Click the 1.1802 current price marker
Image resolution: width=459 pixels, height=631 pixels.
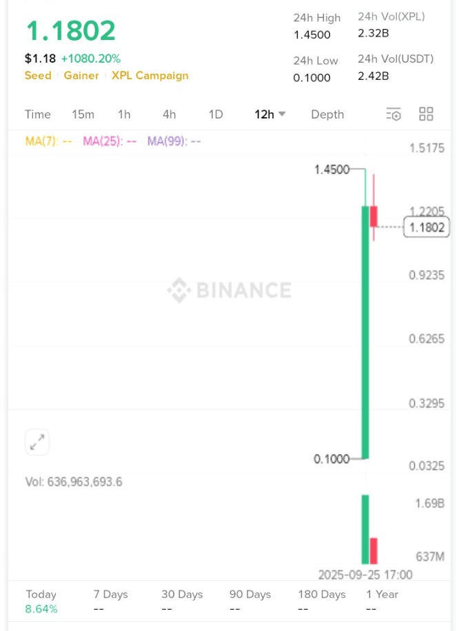pyautogui.click(x=427, y=227)
